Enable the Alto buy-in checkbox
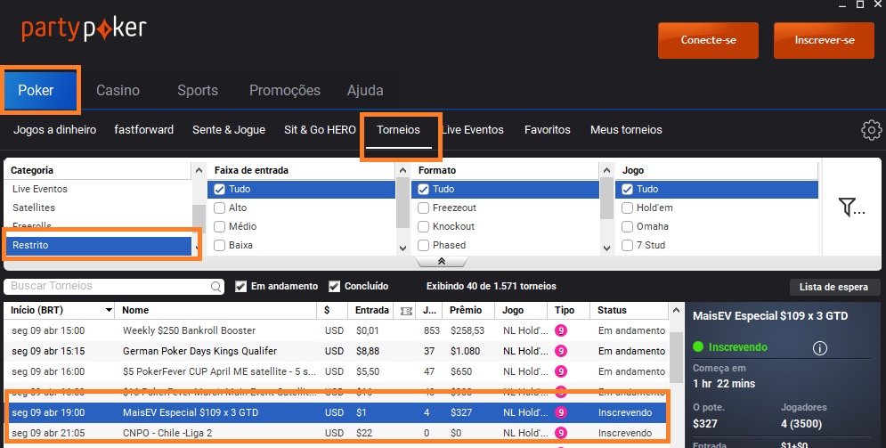Image resolution: width=886 pixels, height=448 pixels. tap(220, 208)
